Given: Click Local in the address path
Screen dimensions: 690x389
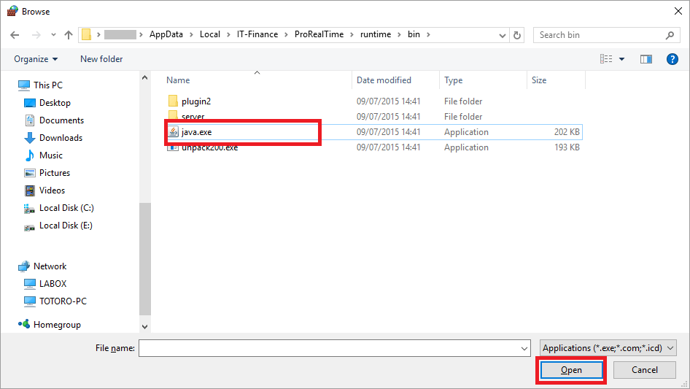Looking at the screenshot, I should pos(210,34).
